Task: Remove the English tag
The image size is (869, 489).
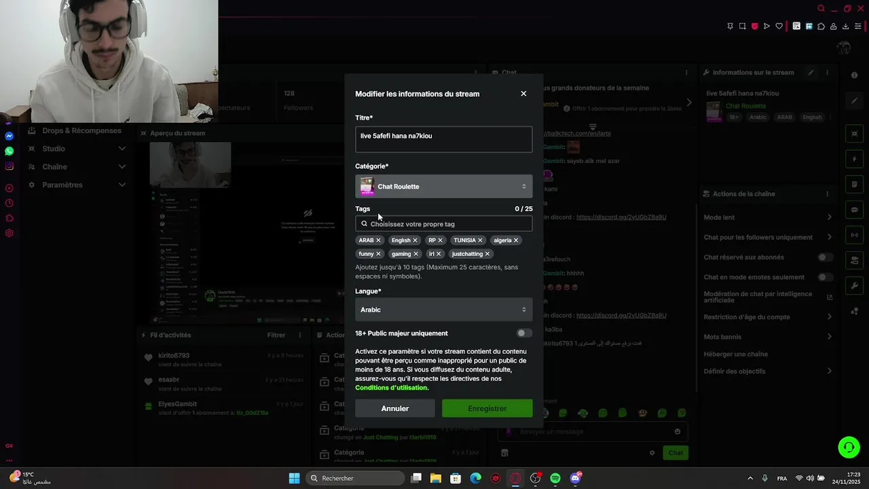Action: pyautogui.click(x=415, y=240)
